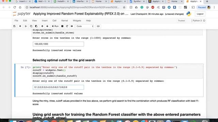Switch to the Mail browser tab
Screen dimensions: 218x122
42,1
